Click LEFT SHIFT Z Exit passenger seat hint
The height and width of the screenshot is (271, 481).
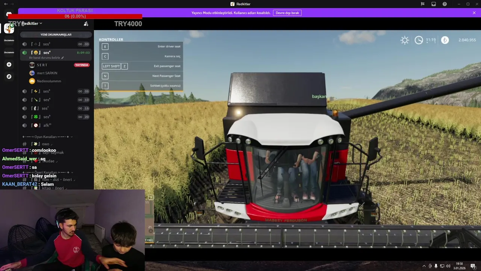(x=141, y=66)
